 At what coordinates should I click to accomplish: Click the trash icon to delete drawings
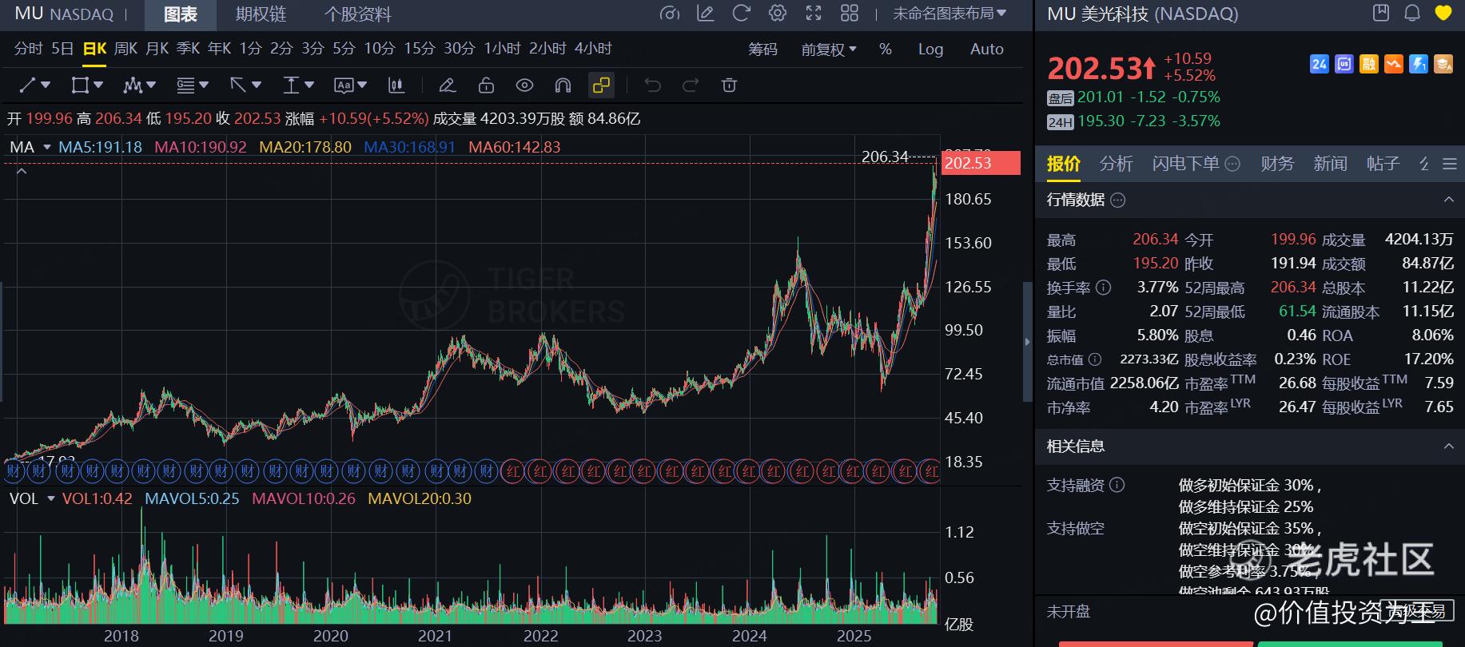point(729,85)
